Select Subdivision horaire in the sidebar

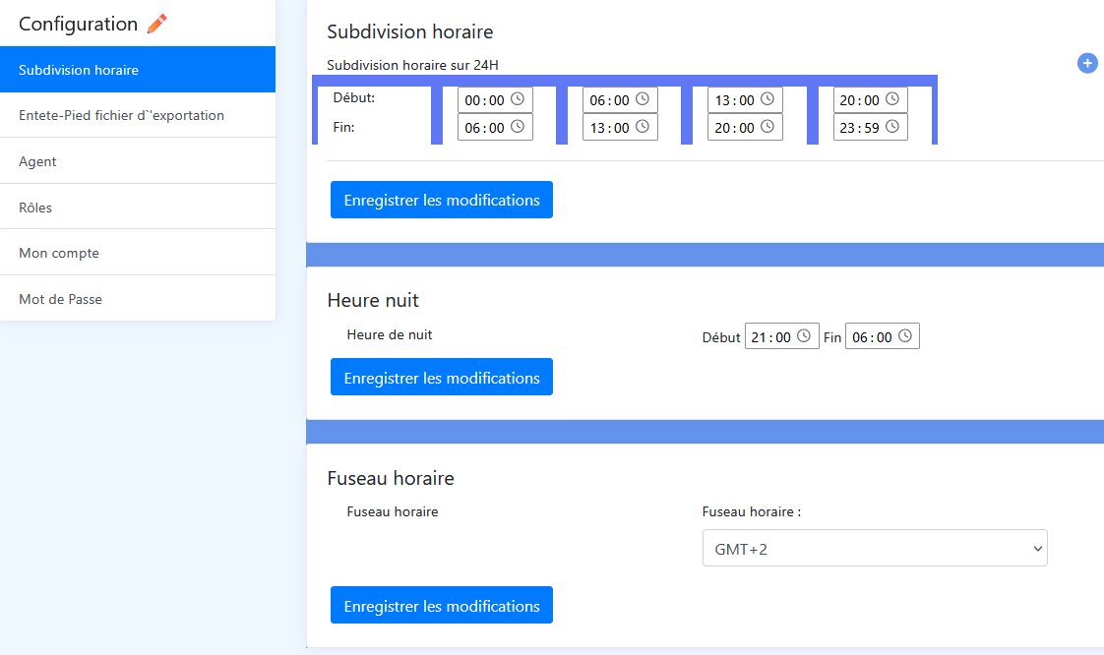(x=138, y=70)
